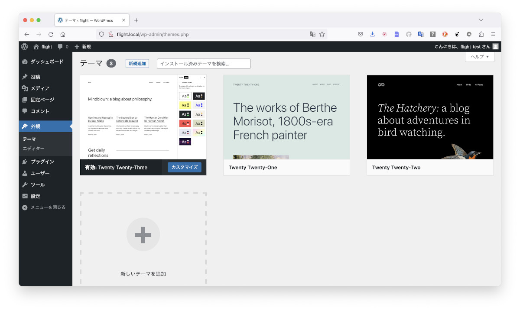Viewport: 520px width, 311px height.
Task: Click the insecure connection lock icon
Action: [x=110, y=34]
